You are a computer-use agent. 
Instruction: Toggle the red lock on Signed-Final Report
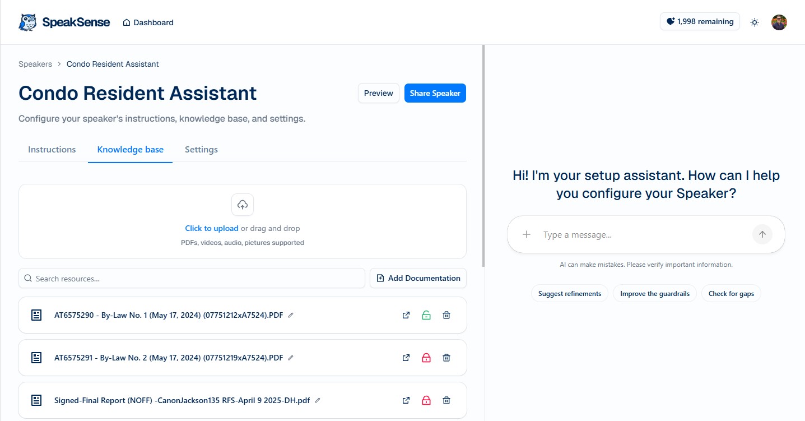(x=426, y=400)
